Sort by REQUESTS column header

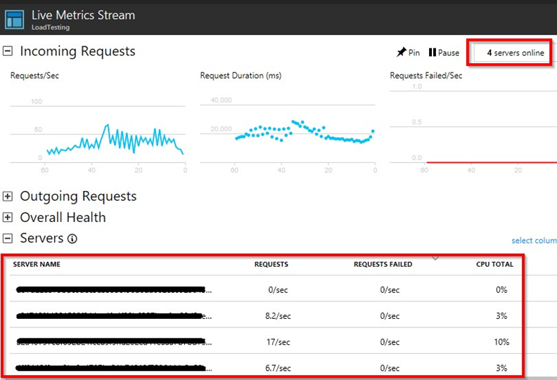click(x=271, y=265)
